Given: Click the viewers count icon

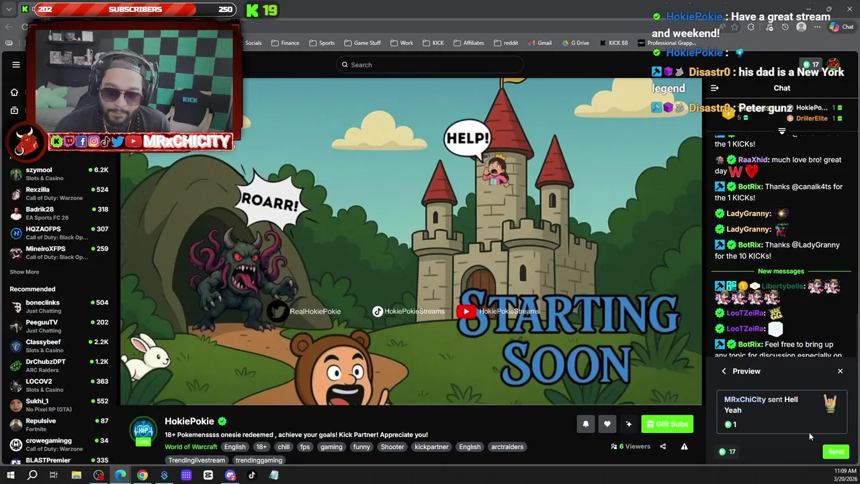Looking at the screenshot, I should pos(614,446).
